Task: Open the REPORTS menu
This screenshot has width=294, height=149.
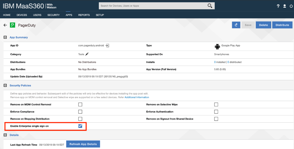Action: [84, 15]
